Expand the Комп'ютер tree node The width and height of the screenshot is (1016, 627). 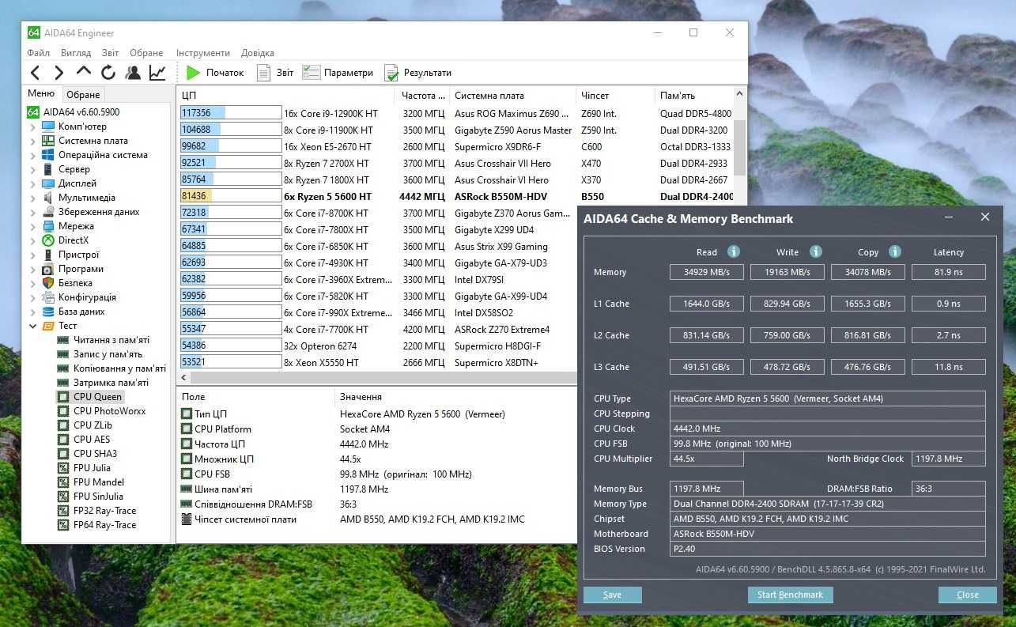tap(32, 127)
